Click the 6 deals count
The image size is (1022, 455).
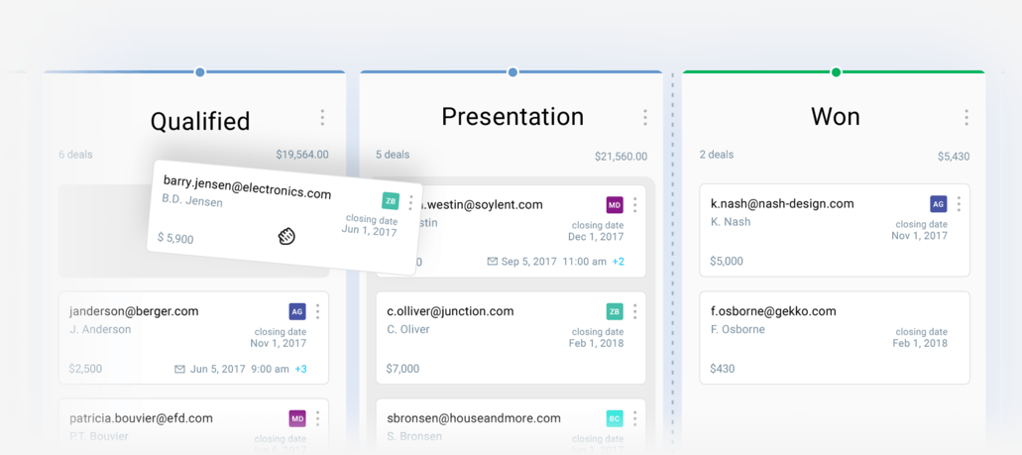[75, 155]
